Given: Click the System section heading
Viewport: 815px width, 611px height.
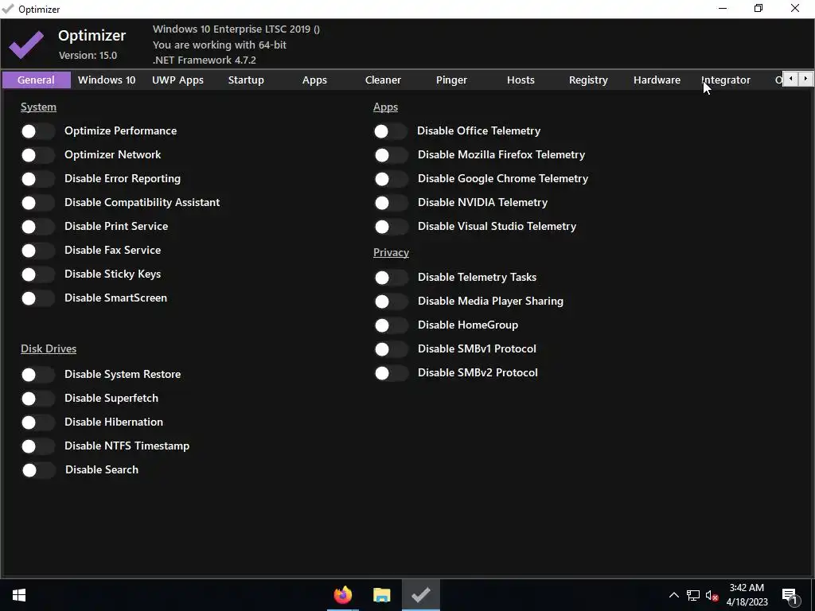Looking at the screenshot, I should (x=38, y=107).
